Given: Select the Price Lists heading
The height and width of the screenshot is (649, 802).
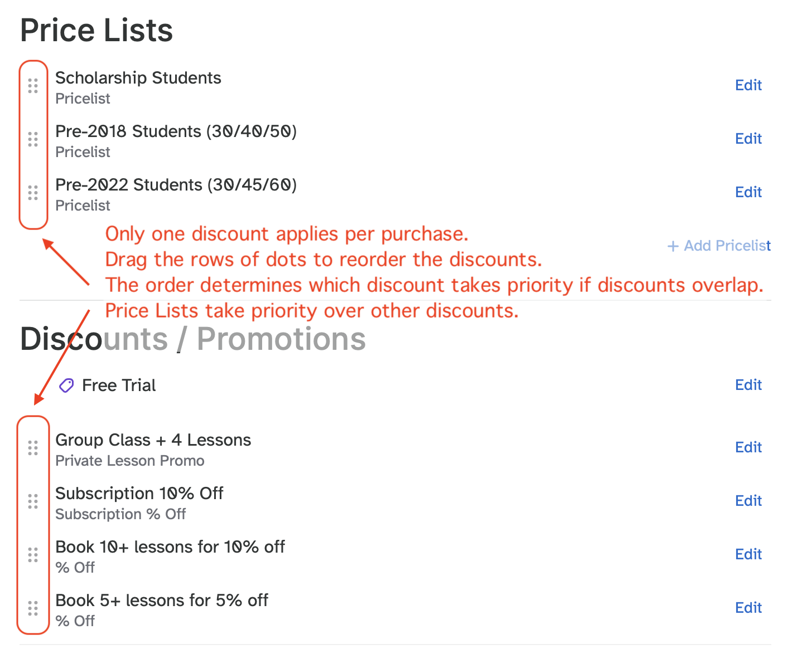Looking at the screenshot, I should pos(96,30).
